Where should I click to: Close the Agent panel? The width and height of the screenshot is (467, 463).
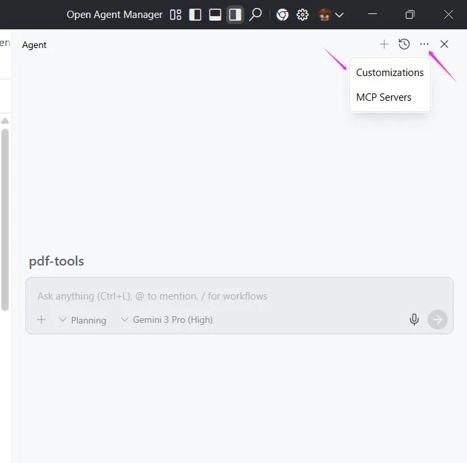click(444, 44)
